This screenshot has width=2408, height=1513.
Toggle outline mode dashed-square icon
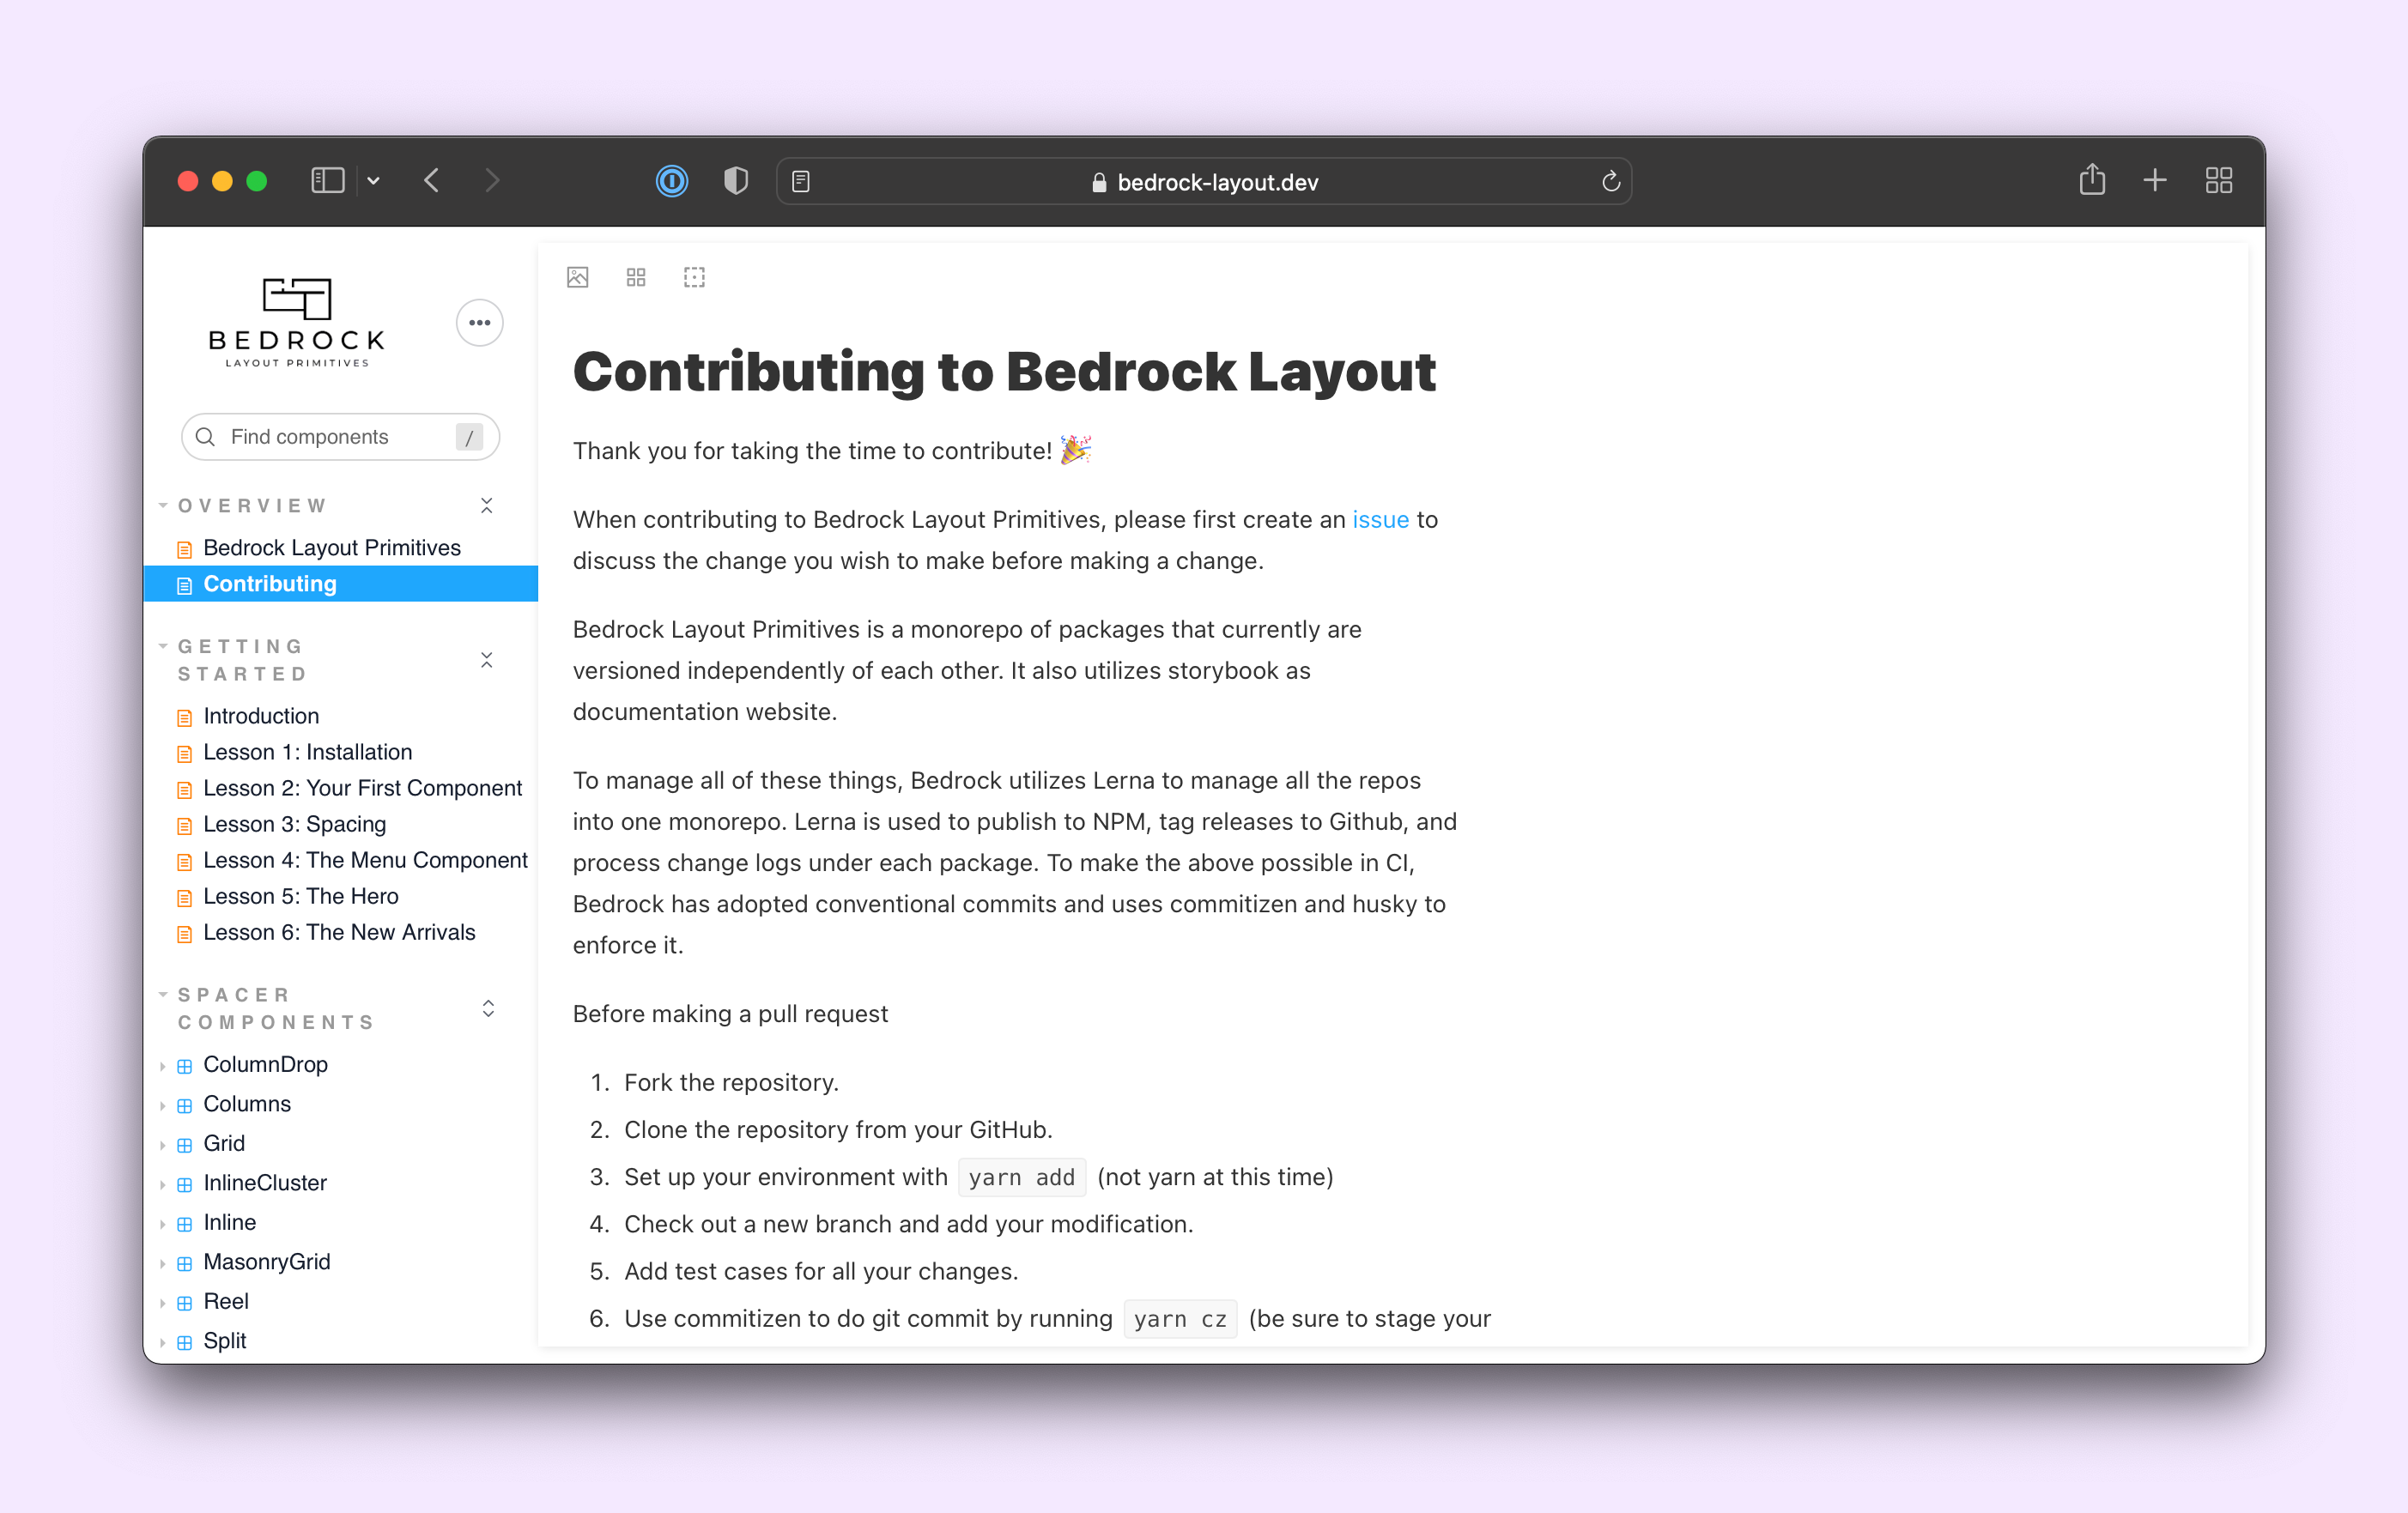694,277
